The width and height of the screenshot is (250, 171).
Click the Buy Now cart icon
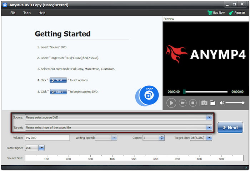click(x=210, y=13)
